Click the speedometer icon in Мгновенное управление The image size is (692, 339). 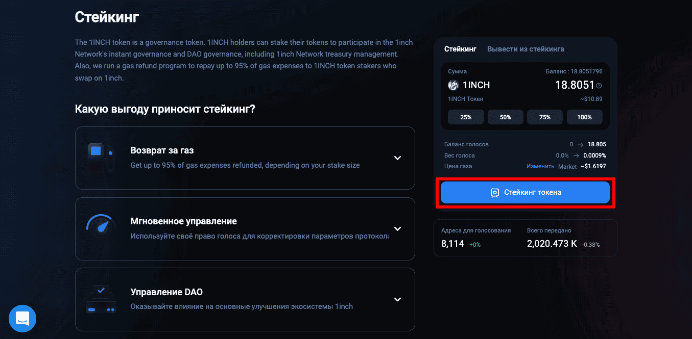coord(101,229)
